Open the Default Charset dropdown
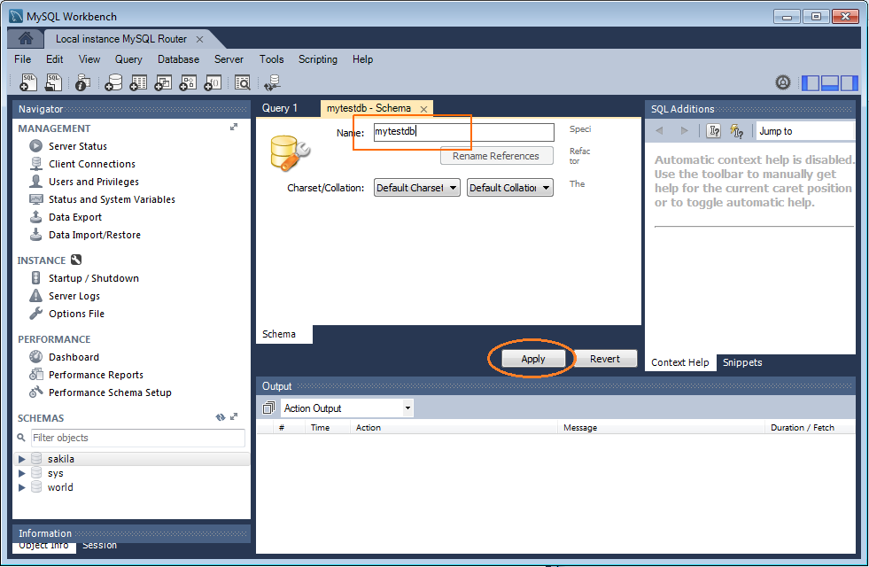Screen dimensions: 869x567 pos(416,188)
